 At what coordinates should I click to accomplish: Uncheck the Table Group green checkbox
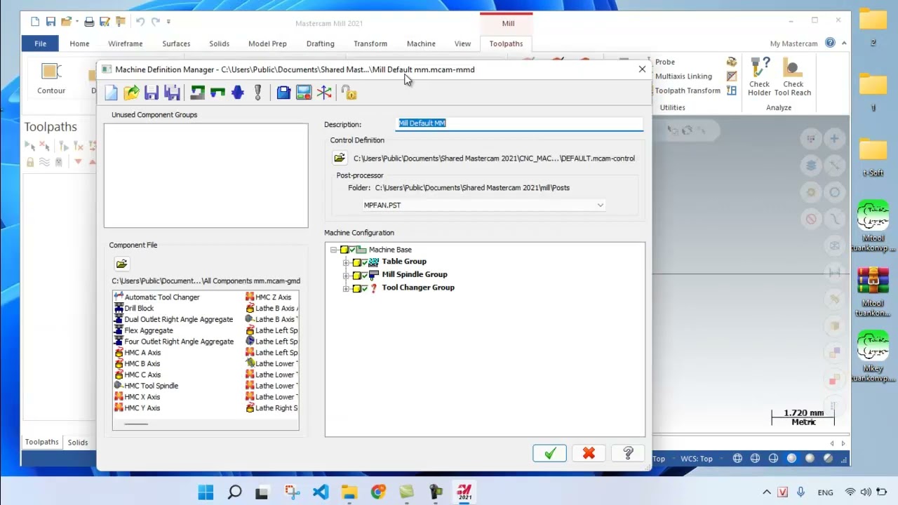364,262
